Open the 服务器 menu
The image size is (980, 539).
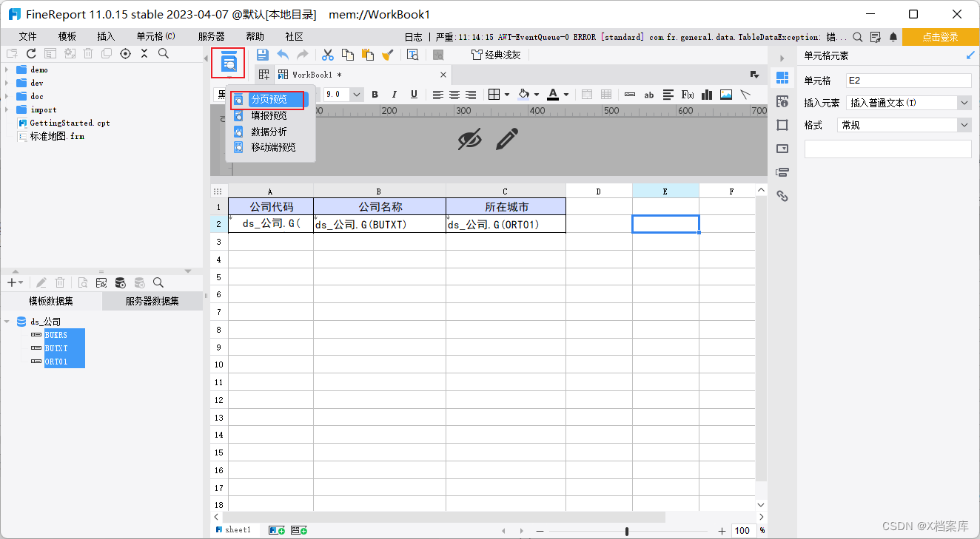pyautogui.click(x=211, y=36)
